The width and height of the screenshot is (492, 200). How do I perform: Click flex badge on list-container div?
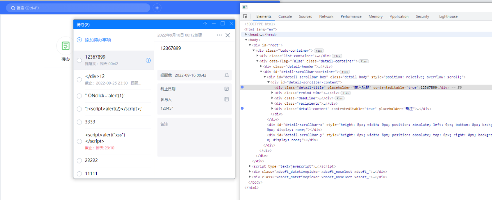coord(337,56)
